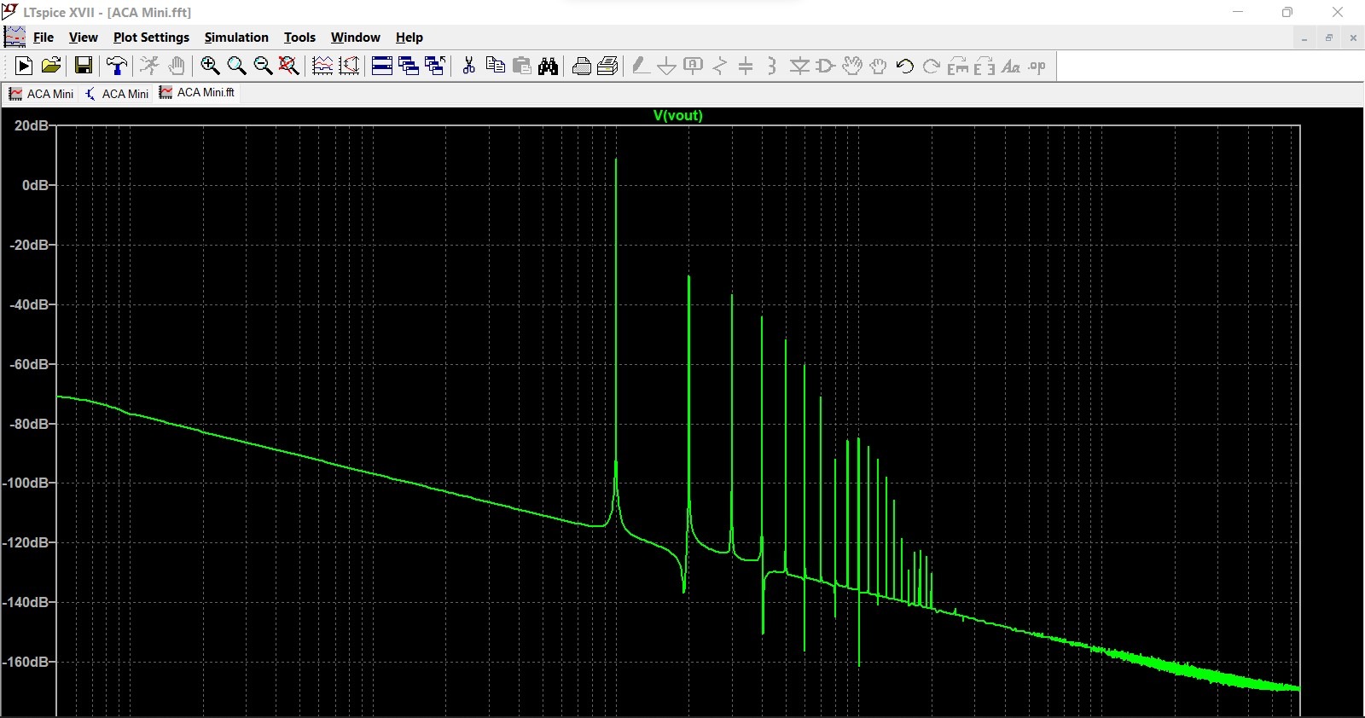
Task: Click the Undo arrow icon
Action: pos(905,66)
